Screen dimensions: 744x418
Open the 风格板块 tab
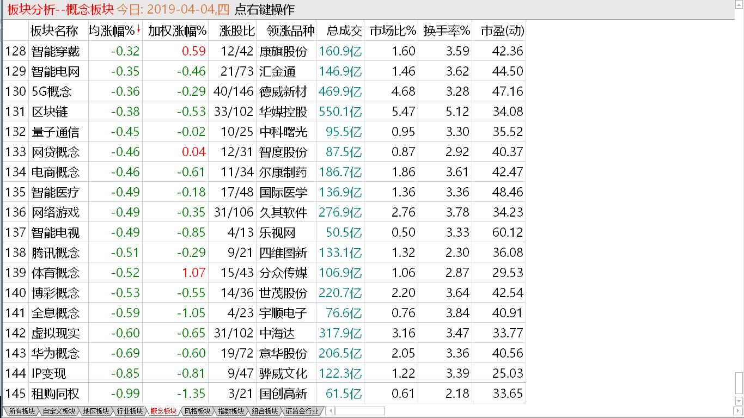click(x=197, y=411)
